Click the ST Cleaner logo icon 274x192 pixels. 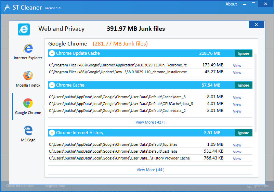(x=7, y=8)
